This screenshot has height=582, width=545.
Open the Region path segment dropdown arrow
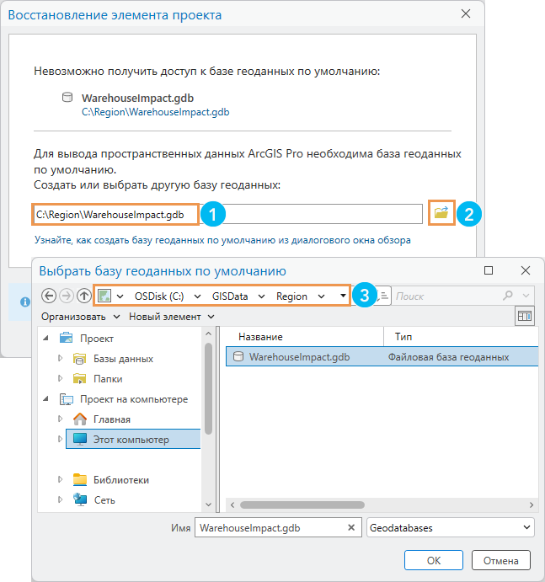tap(321, 296)
